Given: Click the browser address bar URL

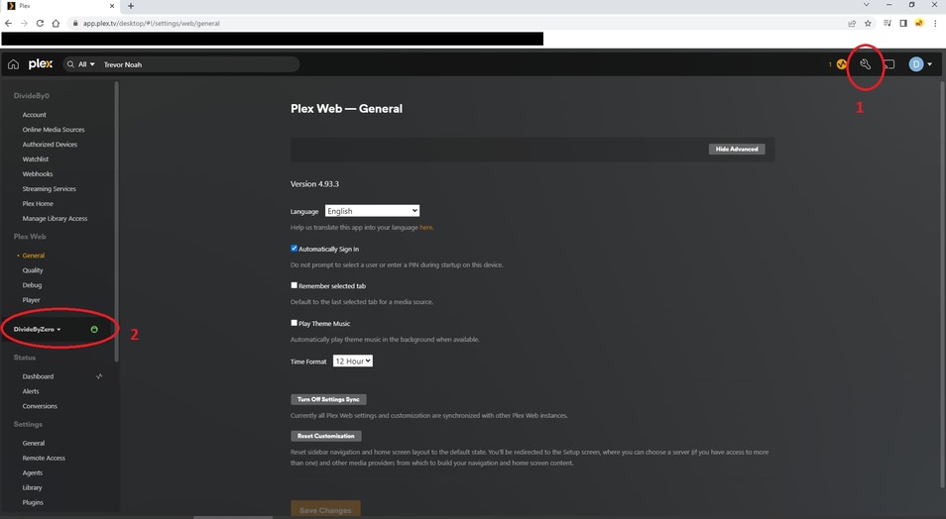Looking at the screenshot, I should tap(152, 24).
